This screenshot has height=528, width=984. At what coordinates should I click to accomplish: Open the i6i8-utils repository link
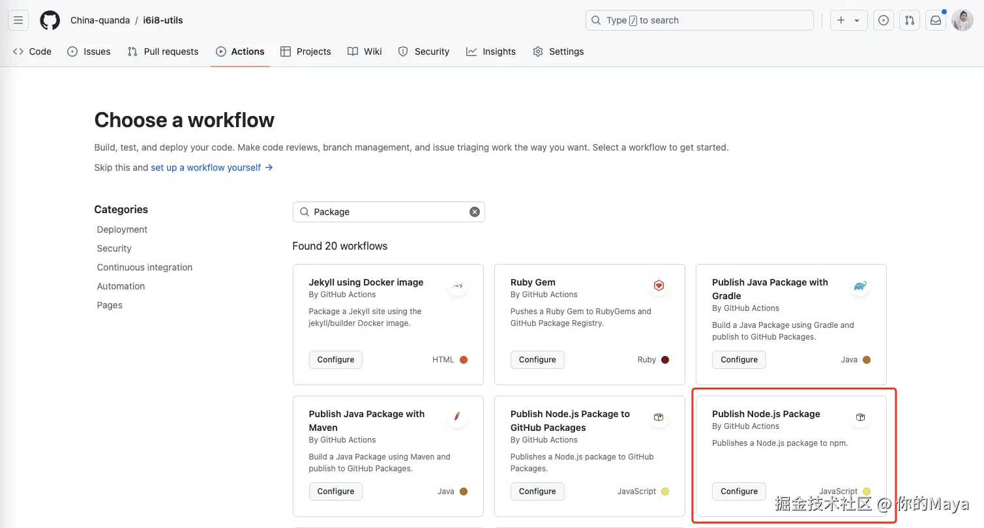coord(163,20)
